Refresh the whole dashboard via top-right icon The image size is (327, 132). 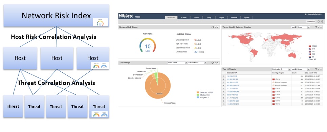click(319, 21)
